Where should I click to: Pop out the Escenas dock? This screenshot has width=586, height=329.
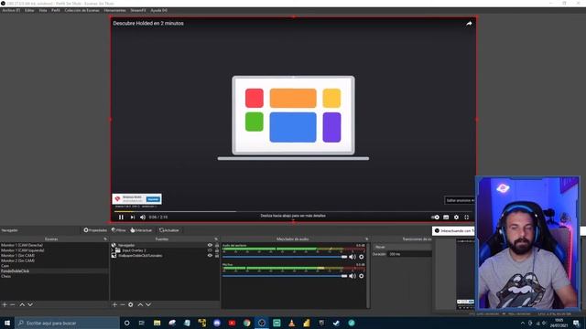[105, 239]
